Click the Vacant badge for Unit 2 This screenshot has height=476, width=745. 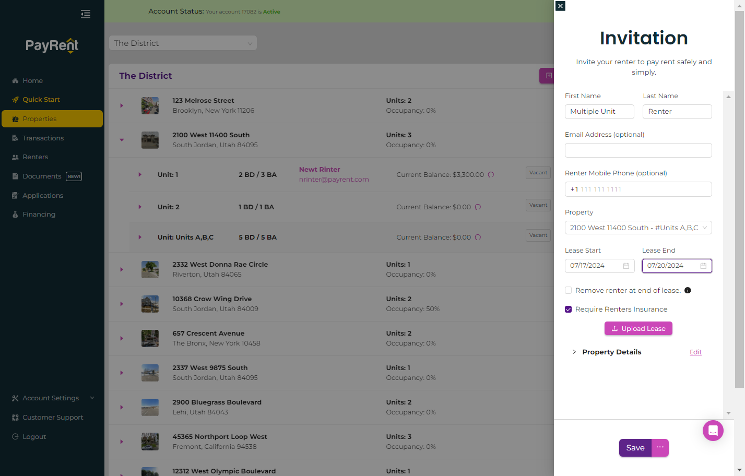coord(538,205)
